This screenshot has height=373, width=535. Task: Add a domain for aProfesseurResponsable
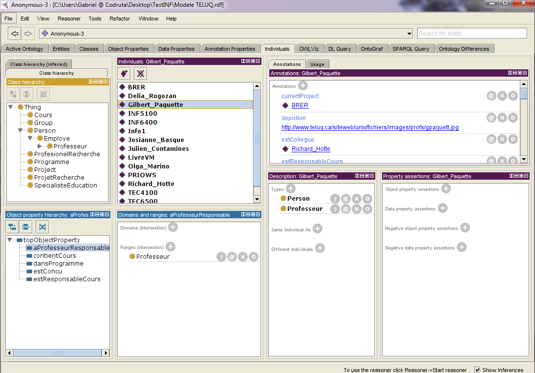173,227
